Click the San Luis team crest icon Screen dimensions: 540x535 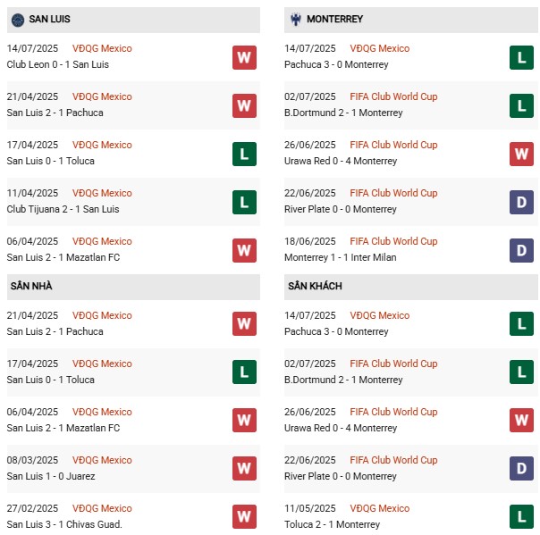pyautogui.click(x=18, y=19)
